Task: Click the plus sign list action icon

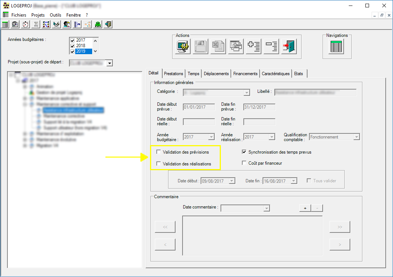Action: click(254, 46)
